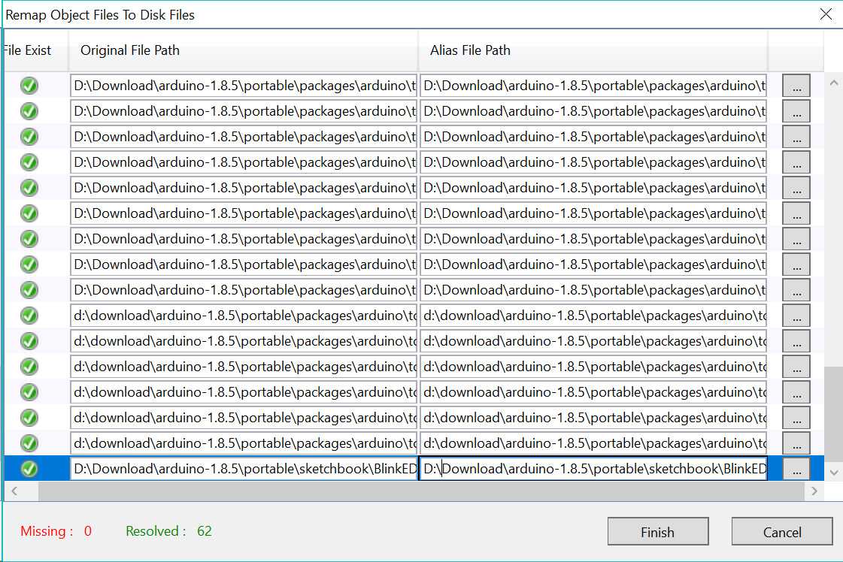
Task: Click the Alias File Path column header
Action: 593,51
